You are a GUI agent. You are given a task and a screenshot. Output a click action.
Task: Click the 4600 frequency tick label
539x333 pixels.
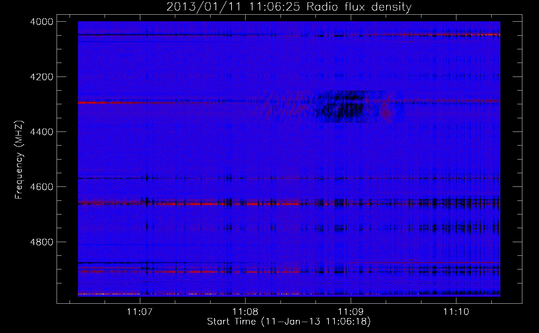coord(42,187)
